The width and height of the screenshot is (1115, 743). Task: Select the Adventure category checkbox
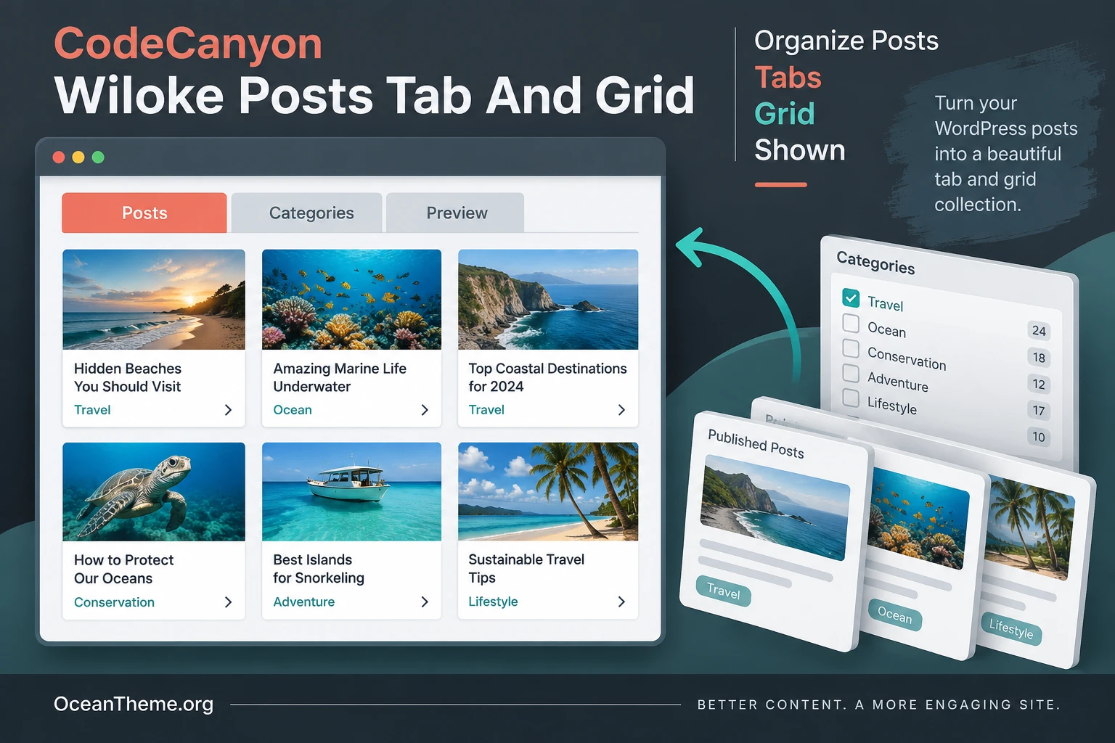(x=851, y=373)
